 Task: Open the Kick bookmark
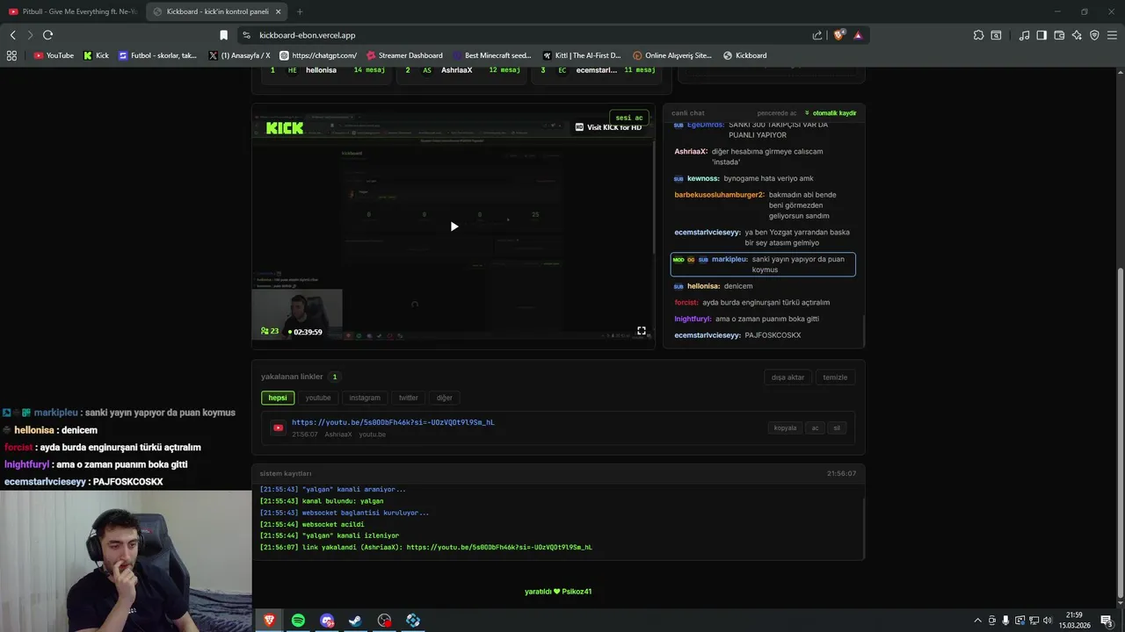(x=96, y=55)
